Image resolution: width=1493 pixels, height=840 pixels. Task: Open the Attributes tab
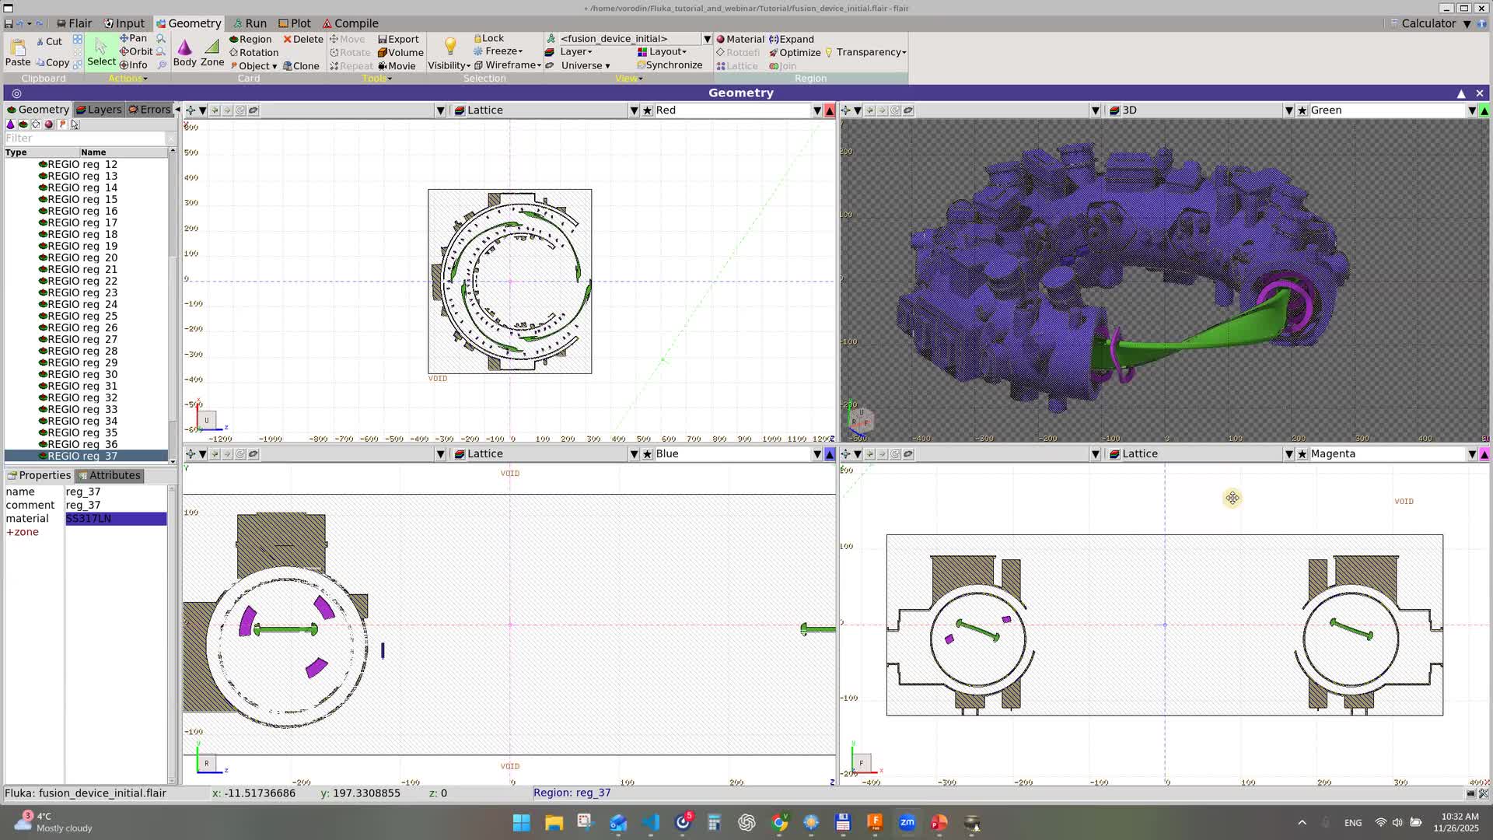point(109,475)
